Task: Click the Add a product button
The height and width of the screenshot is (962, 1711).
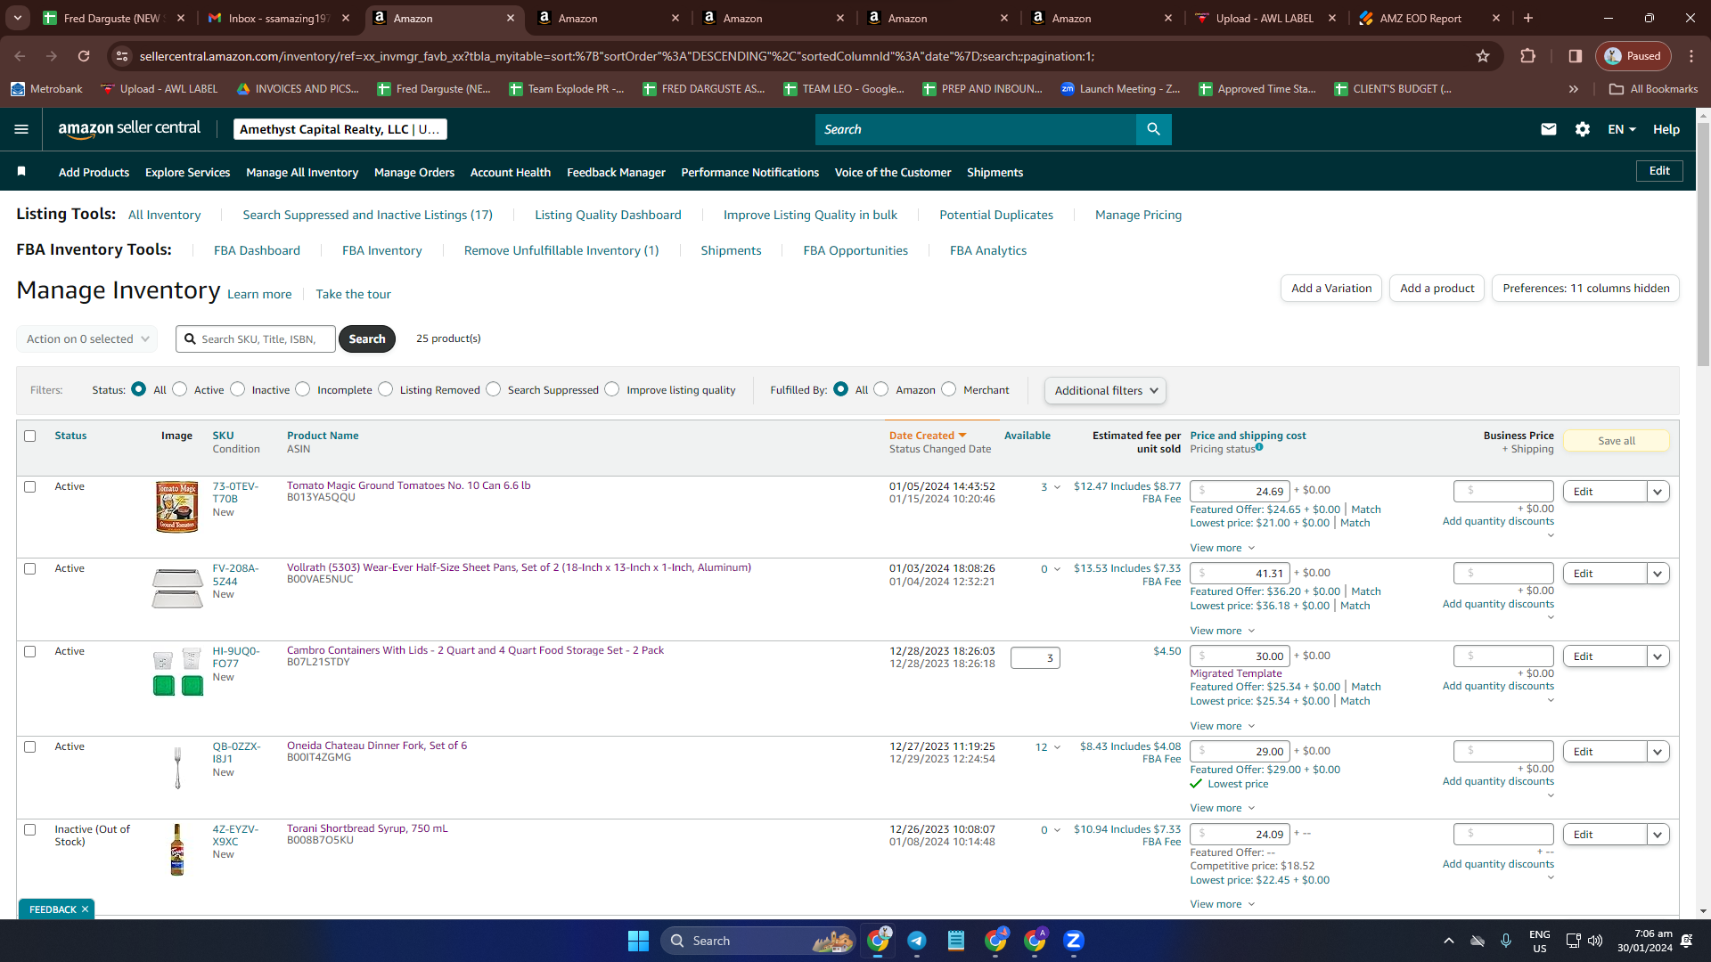Action: click(x=1437, y=288)
